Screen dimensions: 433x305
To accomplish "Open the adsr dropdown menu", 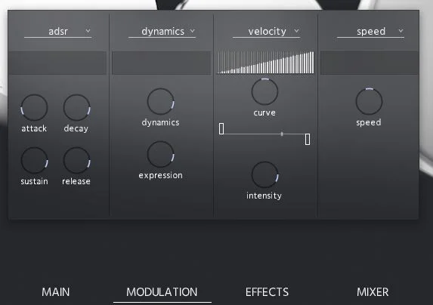I will [57, 32].
